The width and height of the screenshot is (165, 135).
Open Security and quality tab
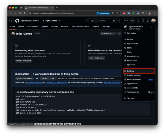[80, 26]
